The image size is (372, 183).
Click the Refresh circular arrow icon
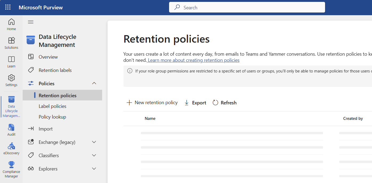pyautogui.click(x=215, y=103)
